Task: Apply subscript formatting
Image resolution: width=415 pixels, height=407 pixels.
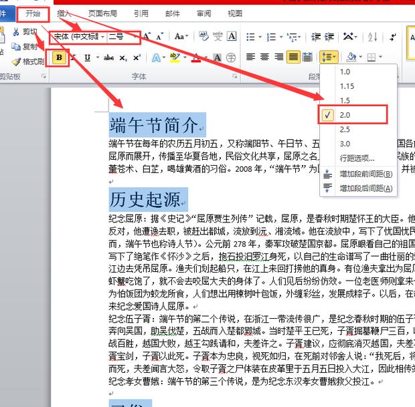Action: pos(121,58)
